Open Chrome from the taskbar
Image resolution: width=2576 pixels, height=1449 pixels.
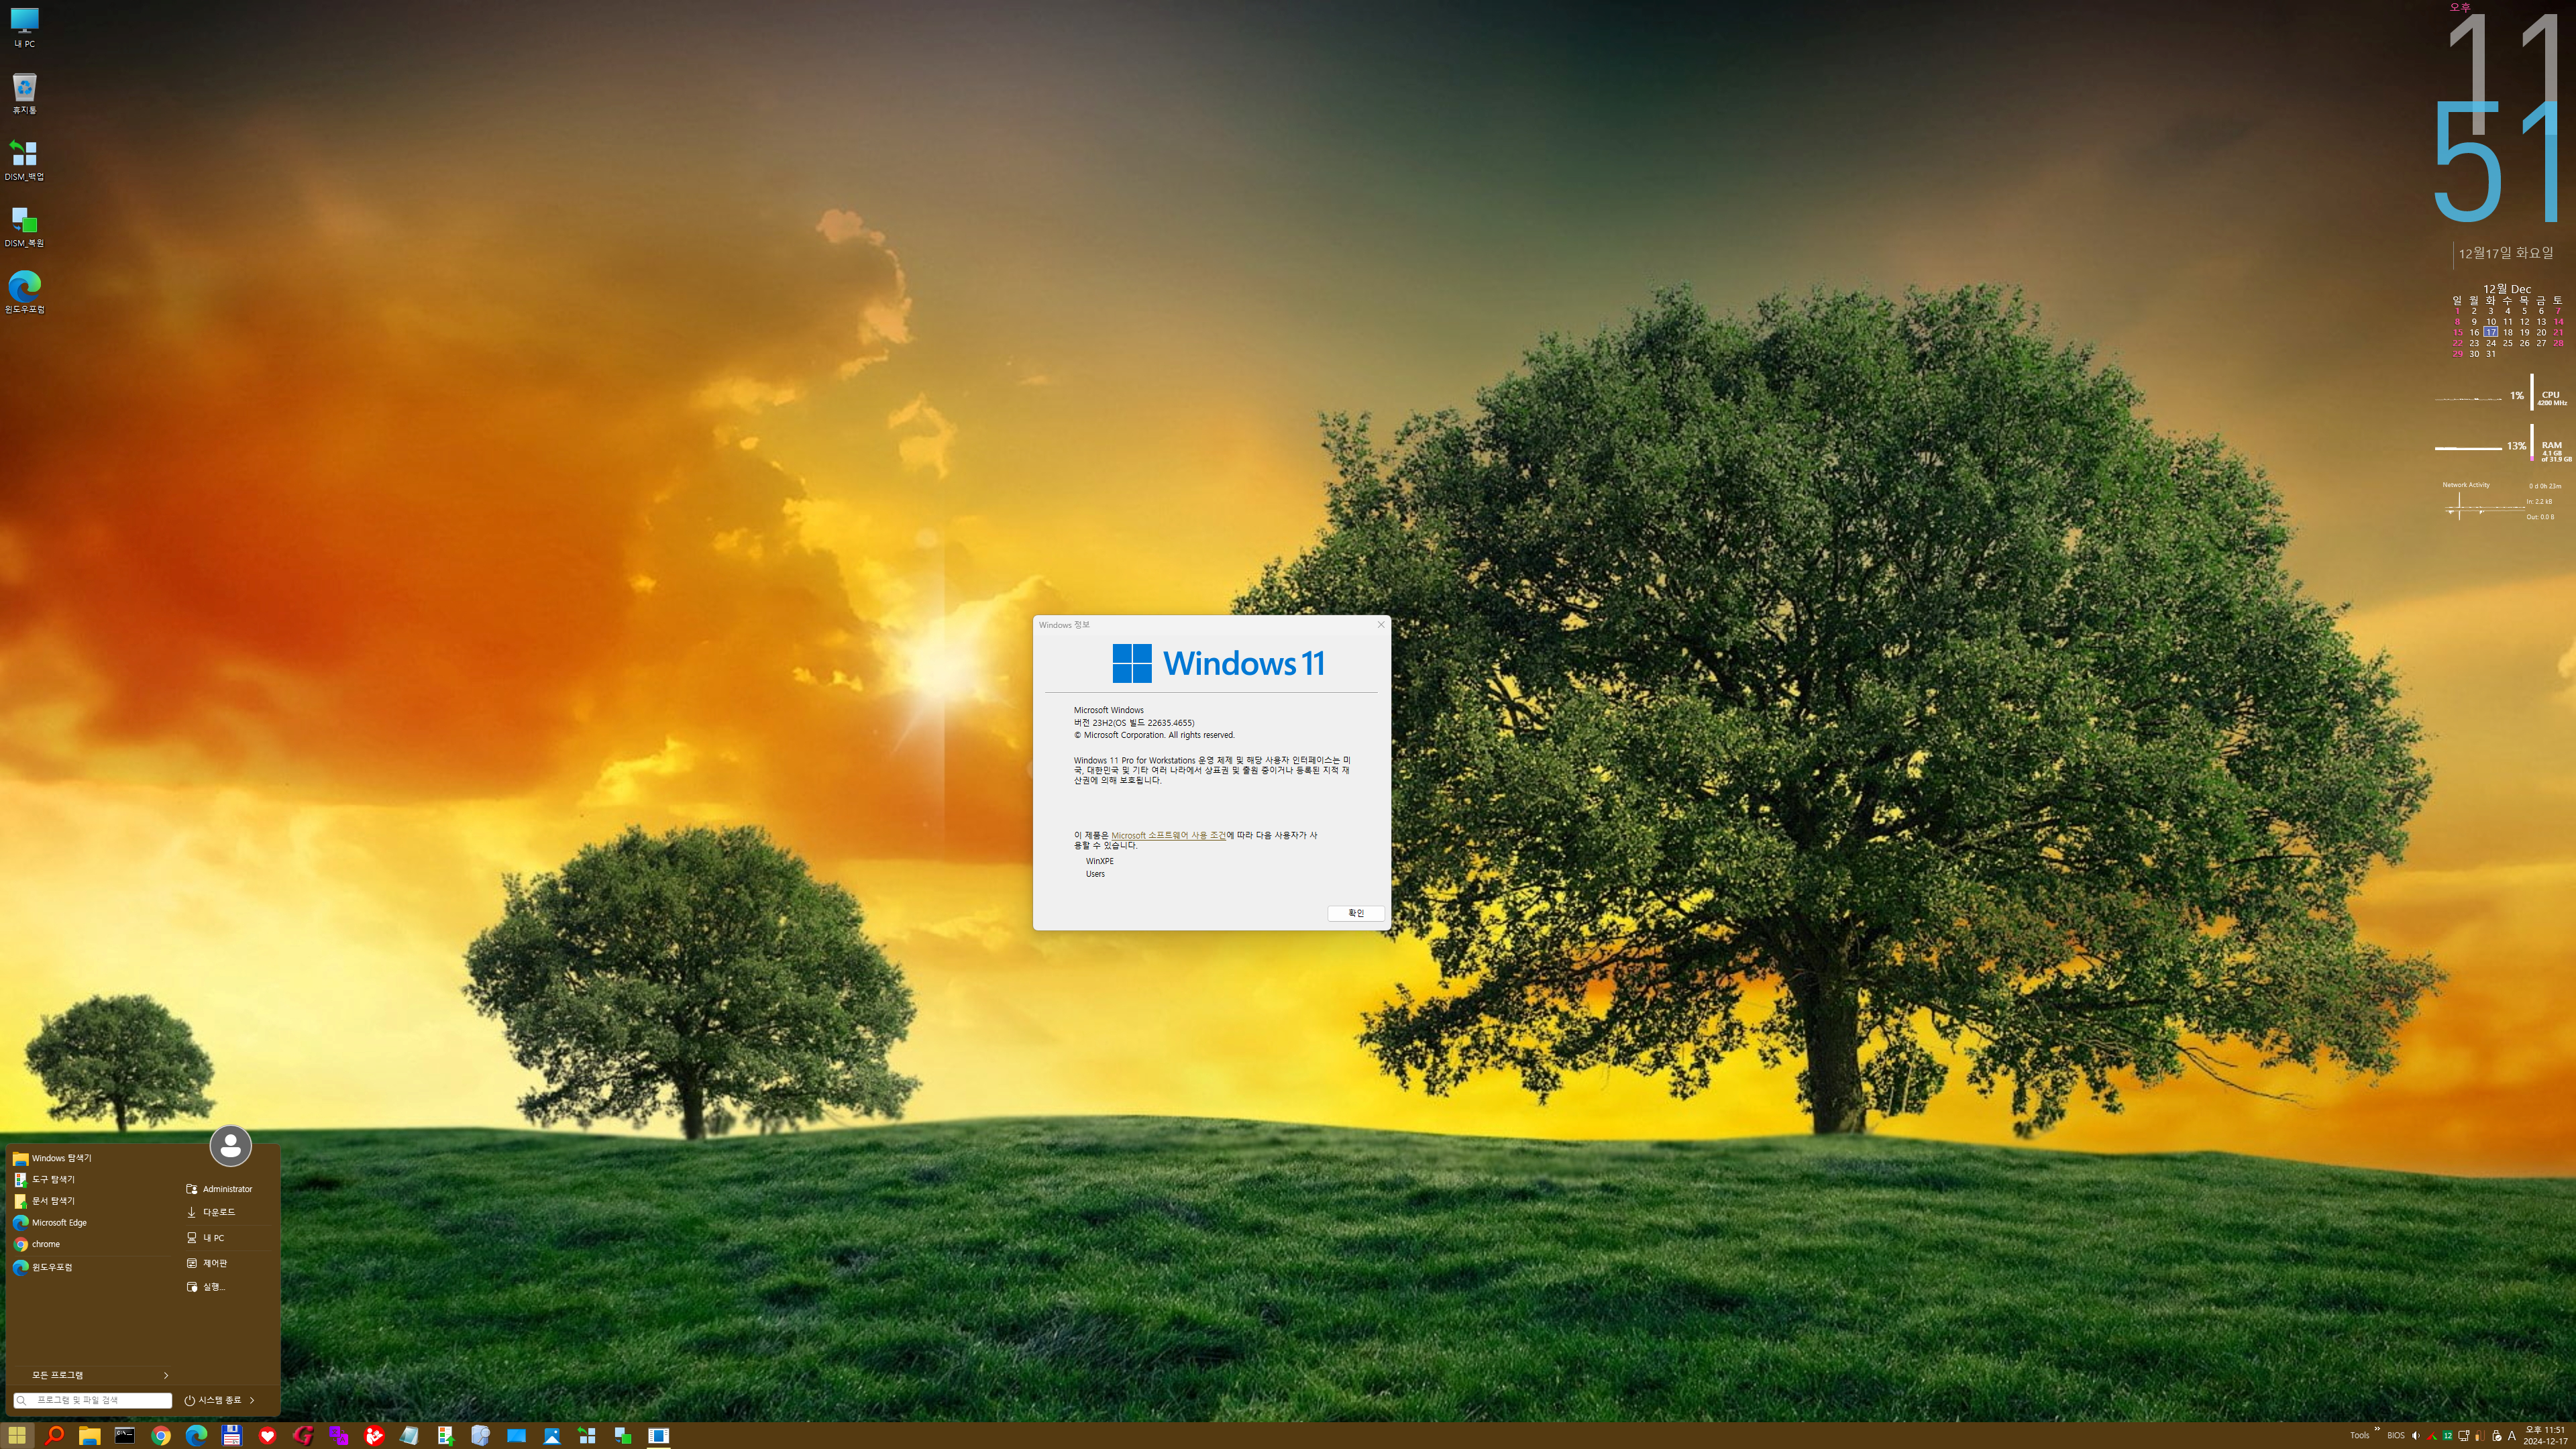click(161, 1435)
